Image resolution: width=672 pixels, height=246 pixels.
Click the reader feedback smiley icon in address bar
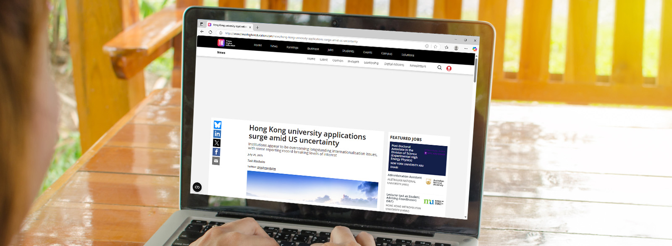tap(427, 46)
